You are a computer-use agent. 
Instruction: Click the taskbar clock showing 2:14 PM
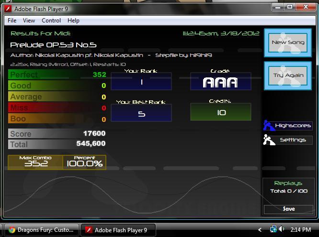click(x=300, y=229)
